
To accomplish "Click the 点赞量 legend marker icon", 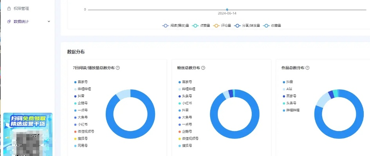I will (x=195, y=26).
